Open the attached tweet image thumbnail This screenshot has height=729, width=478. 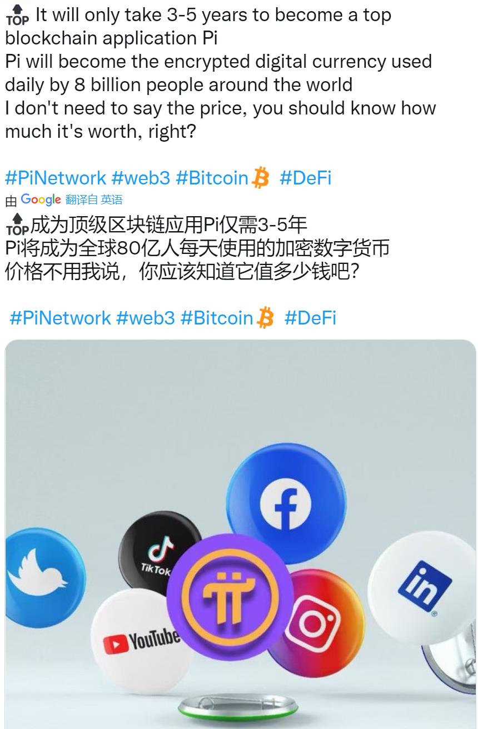pyautogui.click(x=241, y=534)
